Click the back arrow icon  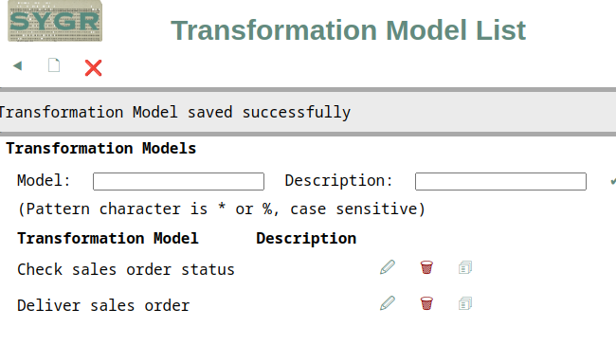[x=17, y=65]
